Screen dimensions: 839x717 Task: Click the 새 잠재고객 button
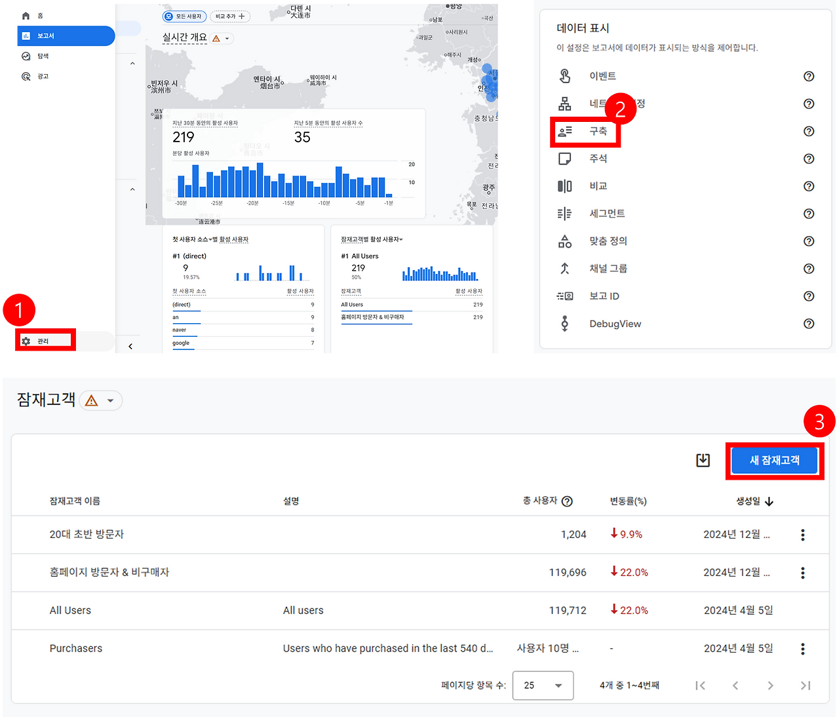[x=775, y=461]
